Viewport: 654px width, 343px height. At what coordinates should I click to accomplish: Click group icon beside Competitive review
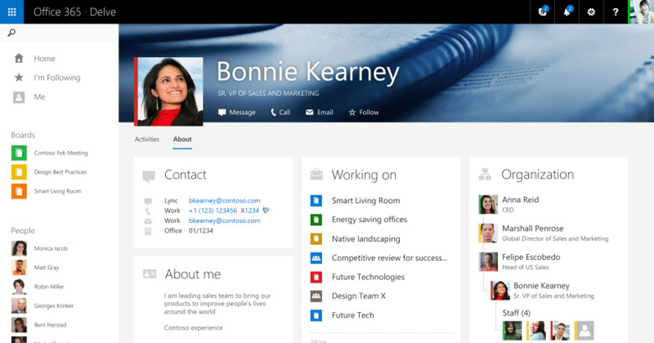click(x=316, y=257)
